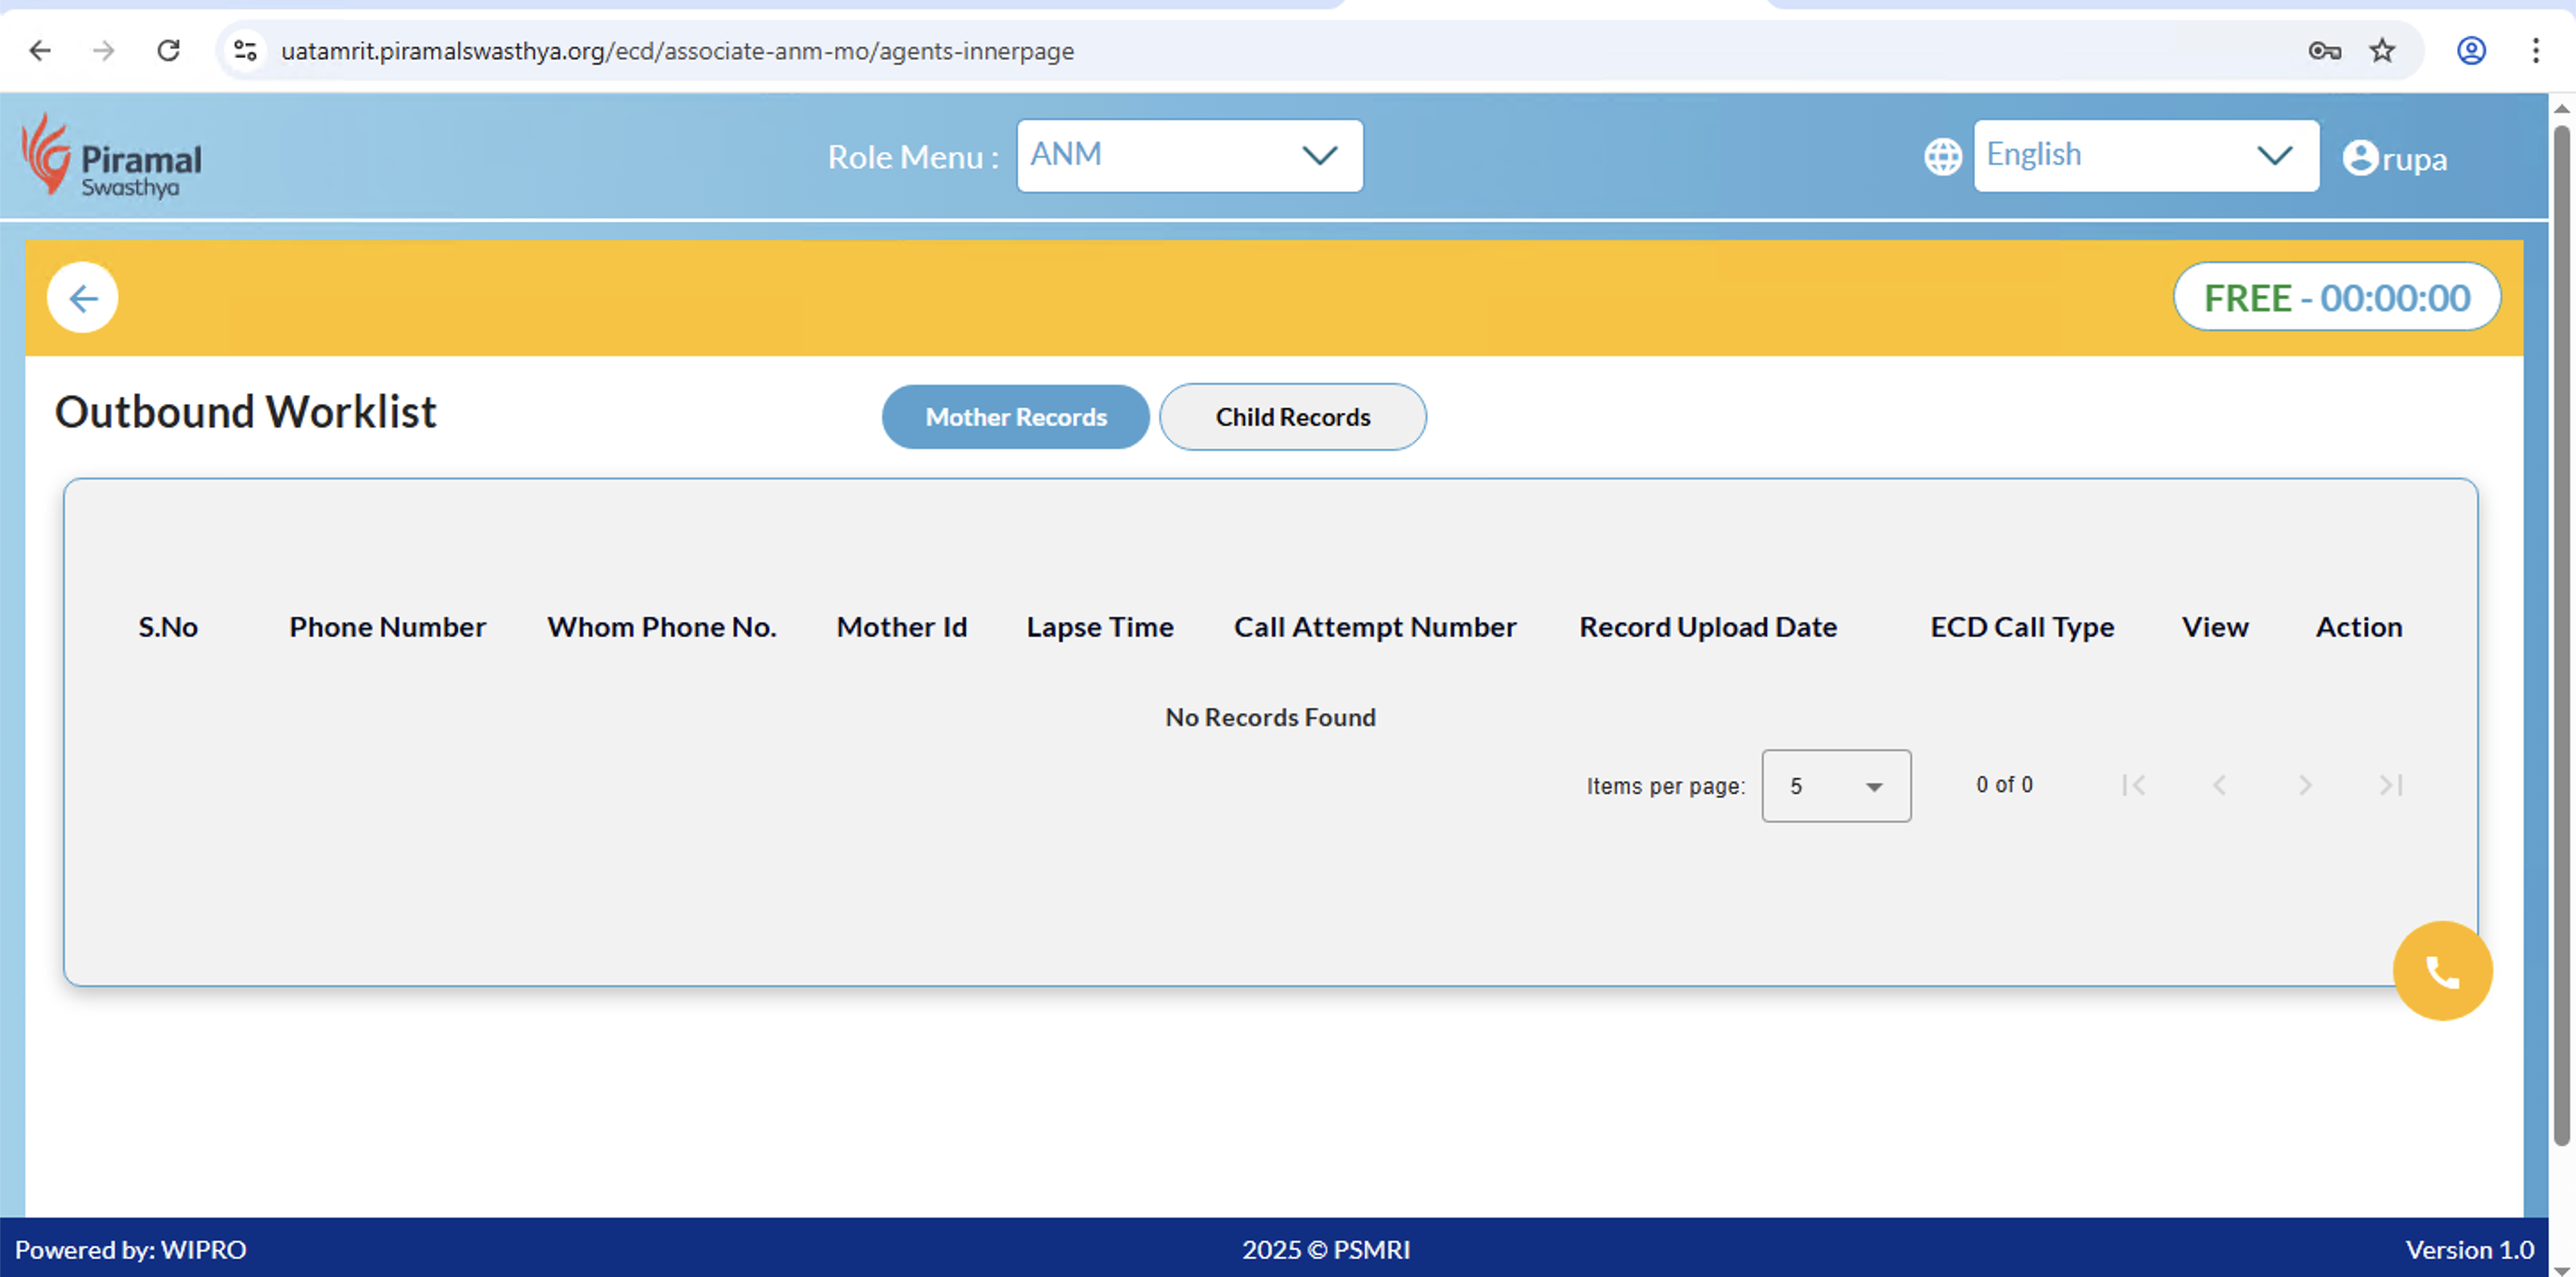Open the rupa user account icon

pos(2360,158)
